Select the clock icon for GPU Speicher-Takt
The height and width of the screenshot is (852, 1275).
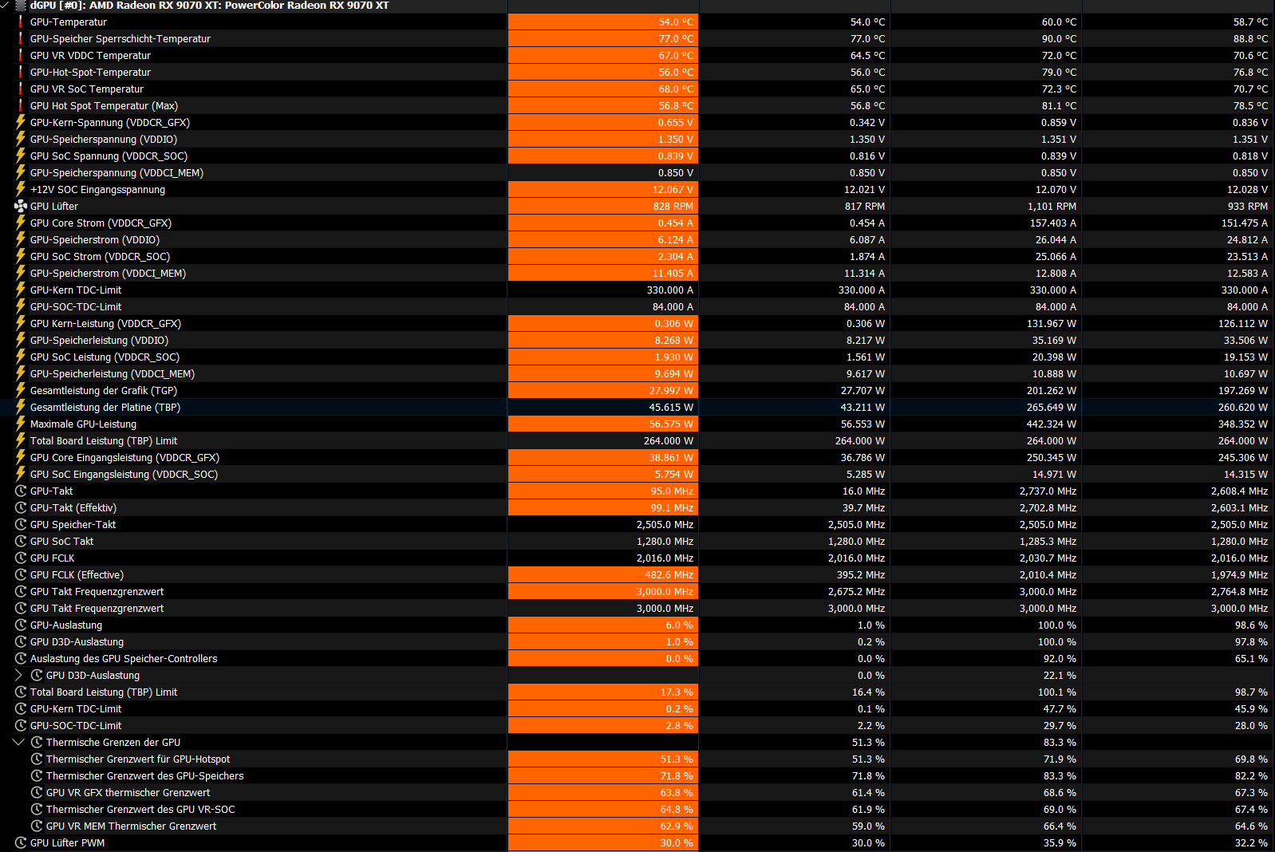pyautogui.click(x=21, y=524)
